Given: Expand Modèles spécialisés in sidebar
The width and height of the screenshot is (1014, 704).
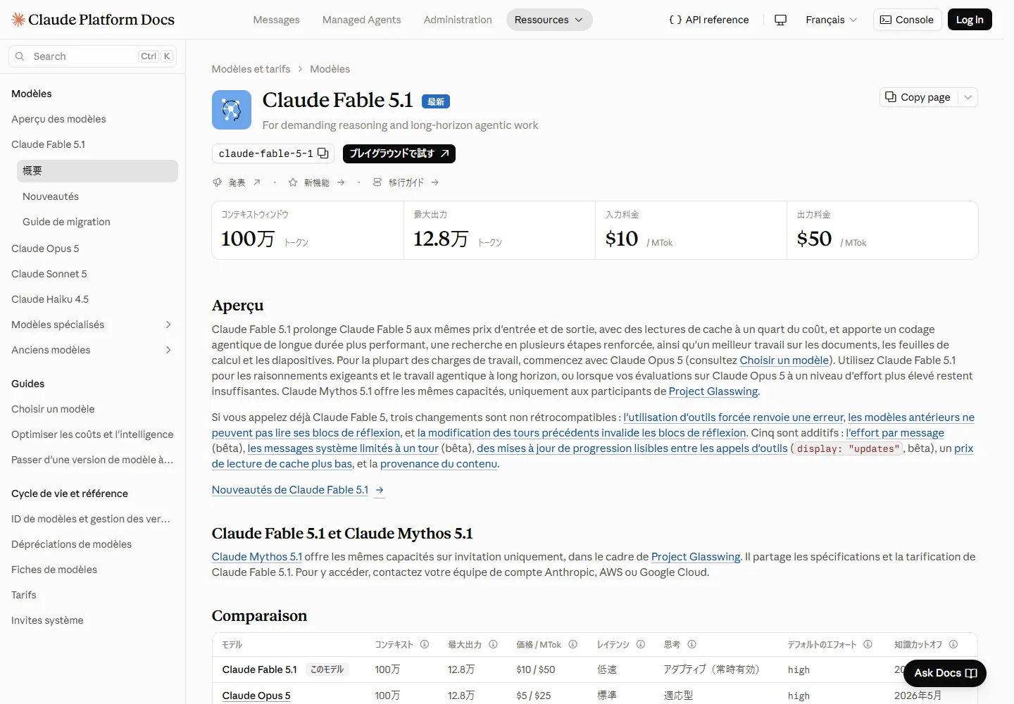Looking at the screenshot, I should point(168,325).
